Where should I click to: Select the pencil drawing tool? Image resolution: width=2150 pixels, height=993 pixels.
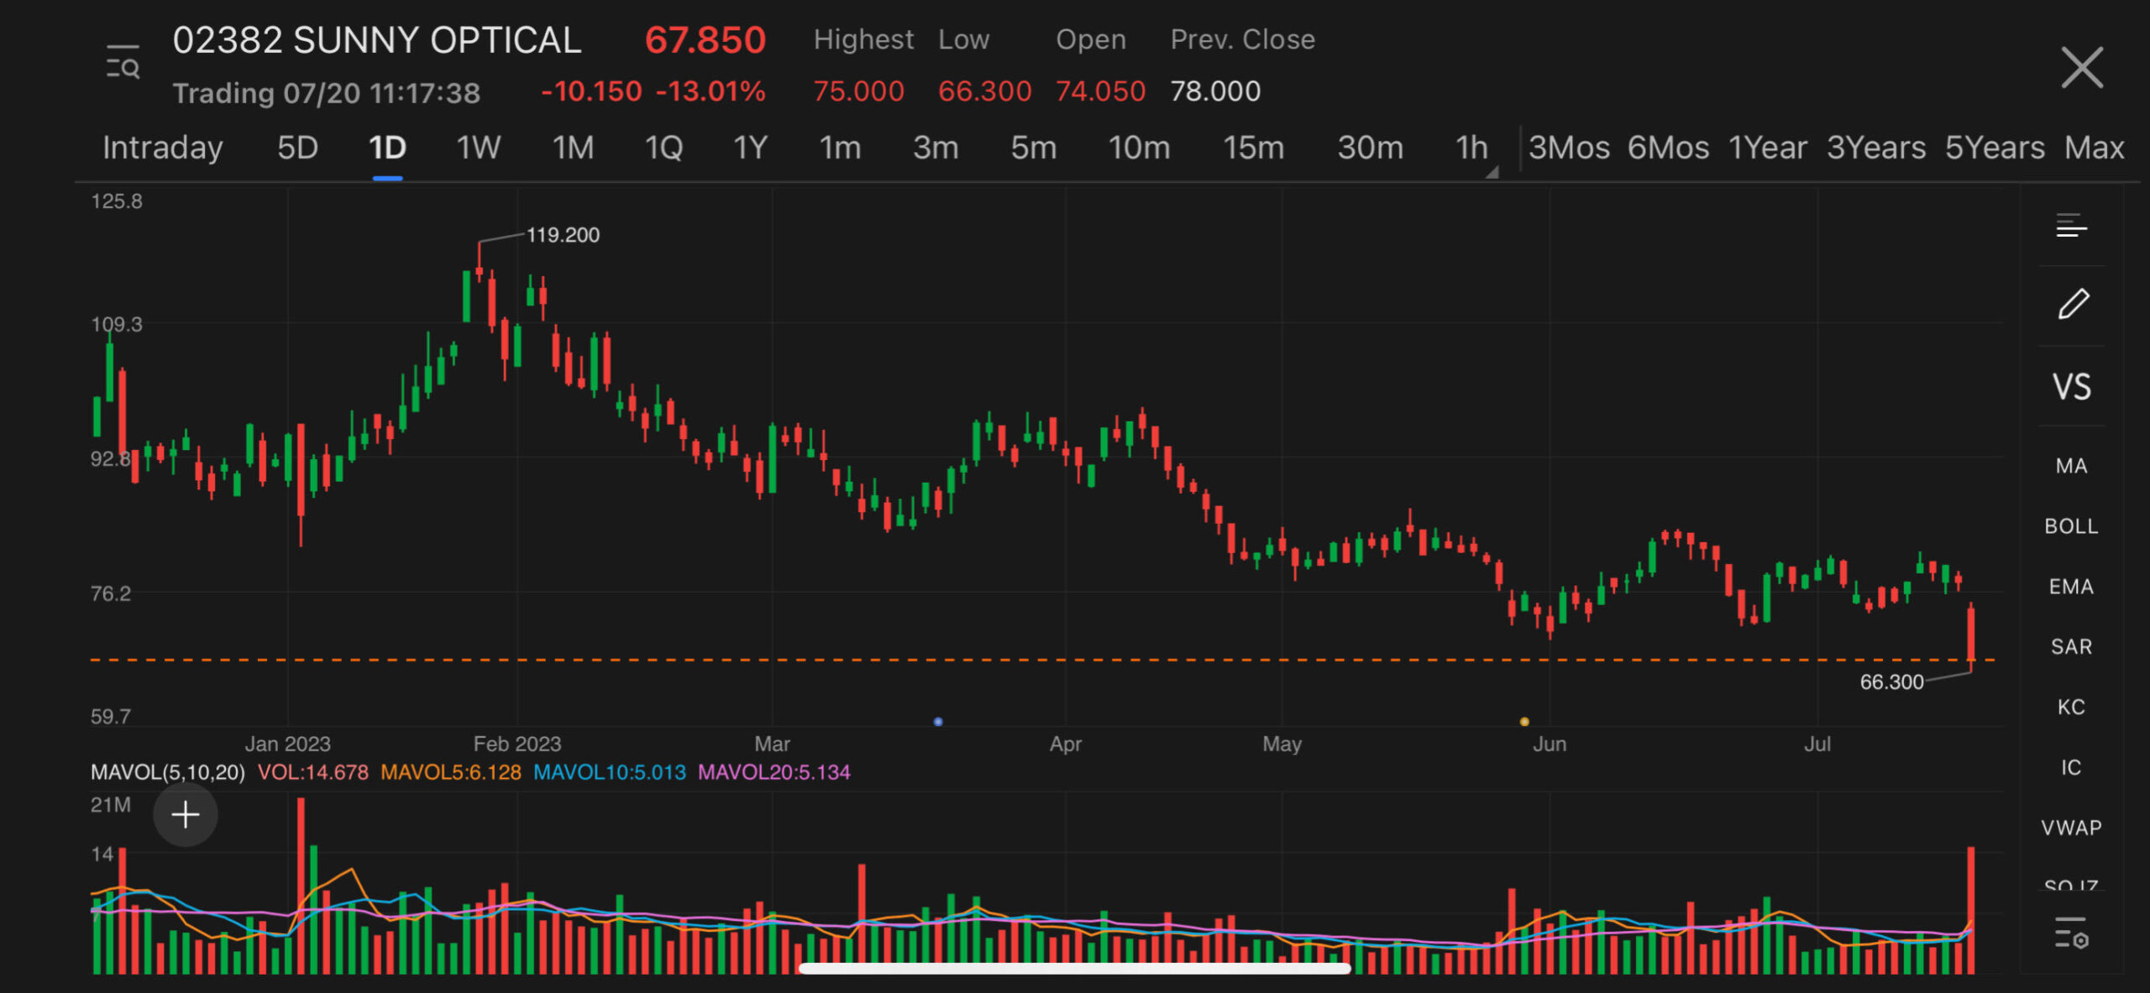[x=2073, y=304]
